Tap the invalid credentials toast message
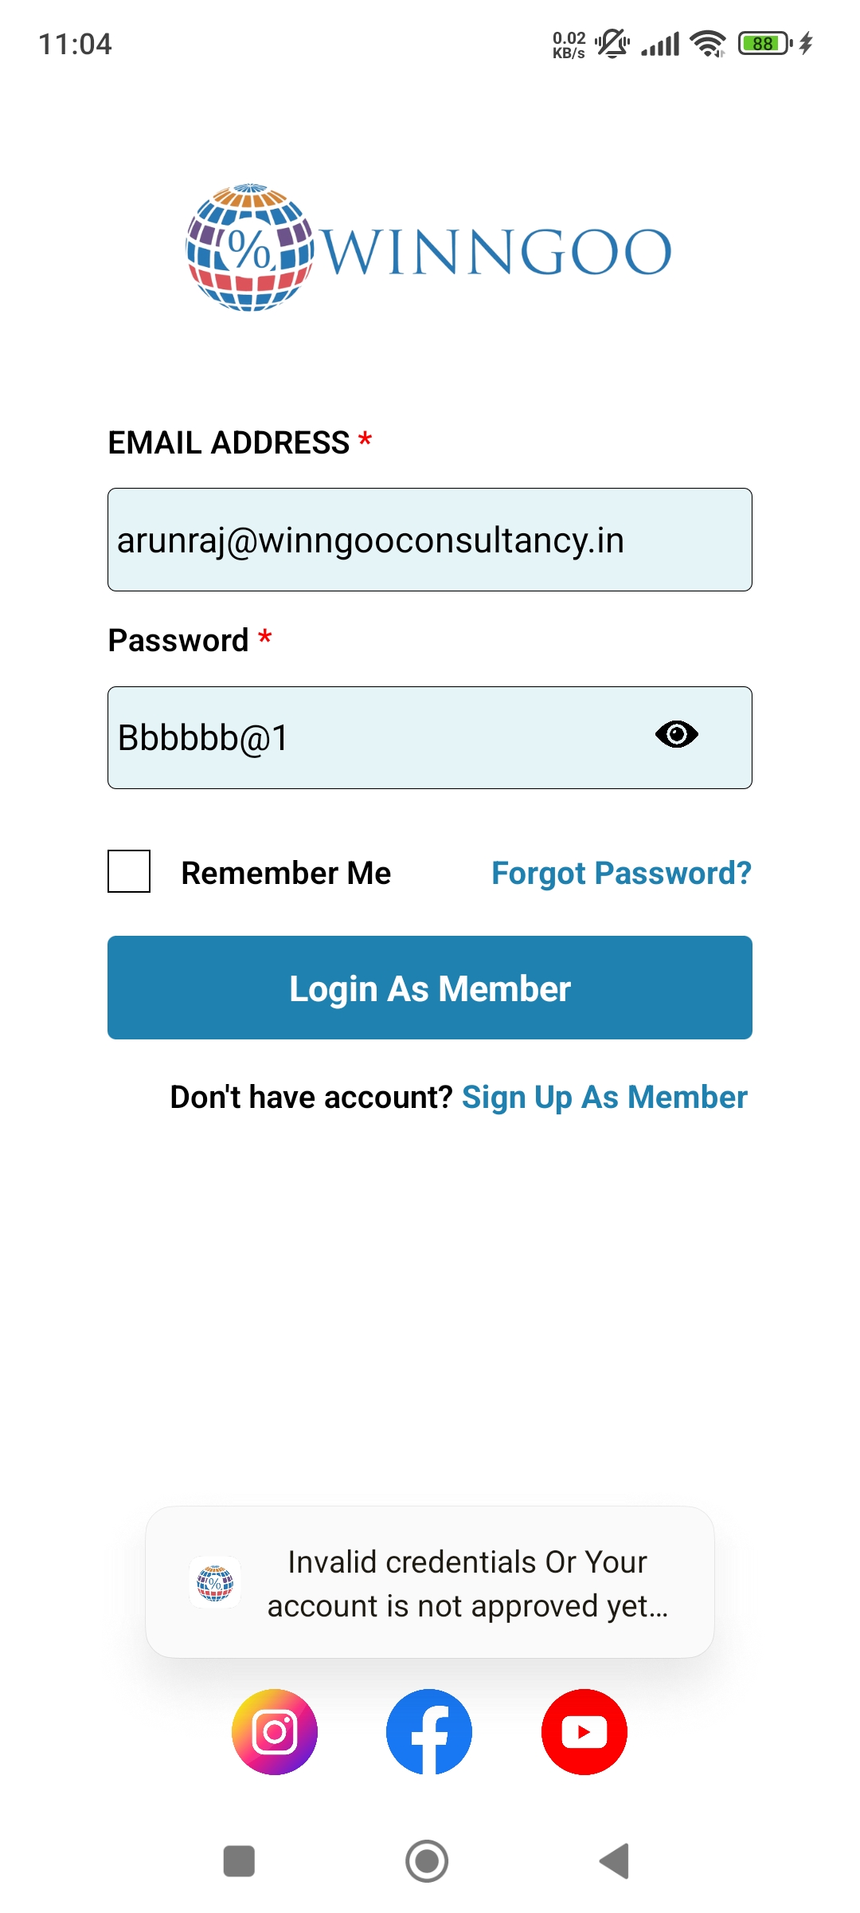Screen dimensions: 860x1913 (467, 1583)
